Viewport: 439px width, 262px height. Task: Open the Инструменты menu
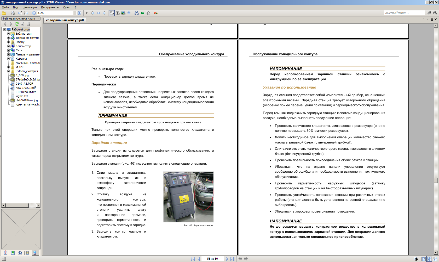point(50,7)
